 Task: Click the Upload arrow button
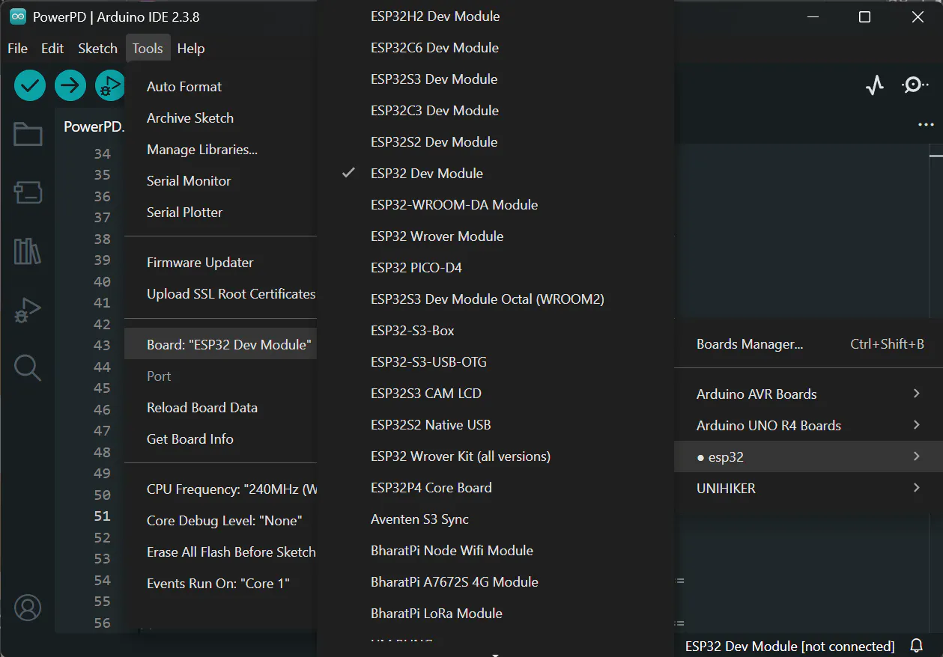coord(70,85)
